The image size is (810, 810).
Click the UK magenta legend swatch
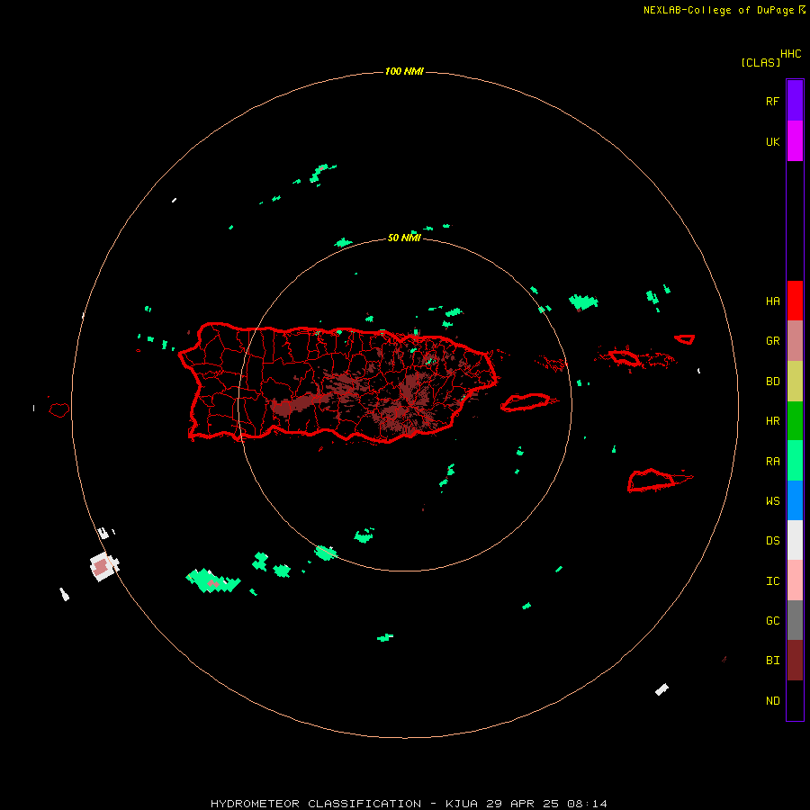[x=795, y=141]
